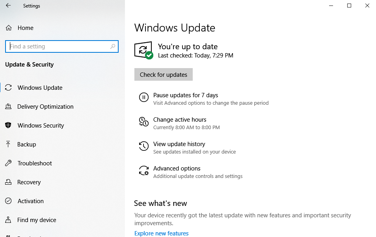Close the Settings window

(x=367, y=6)
